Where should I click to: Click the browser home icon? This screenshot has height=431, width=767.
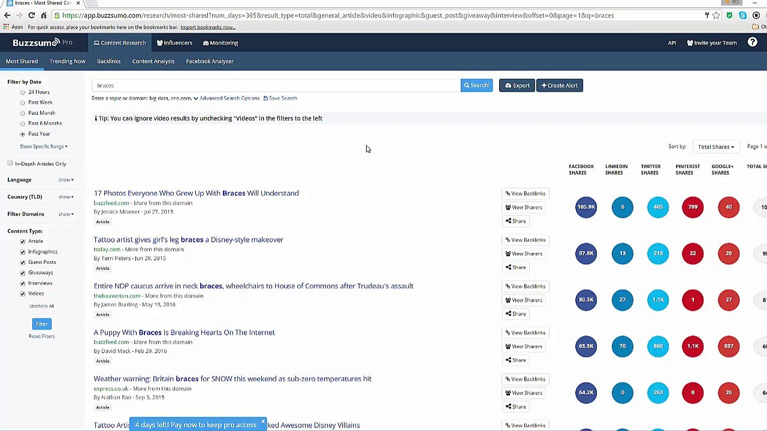pyautogui.click(x=44, y=16)
